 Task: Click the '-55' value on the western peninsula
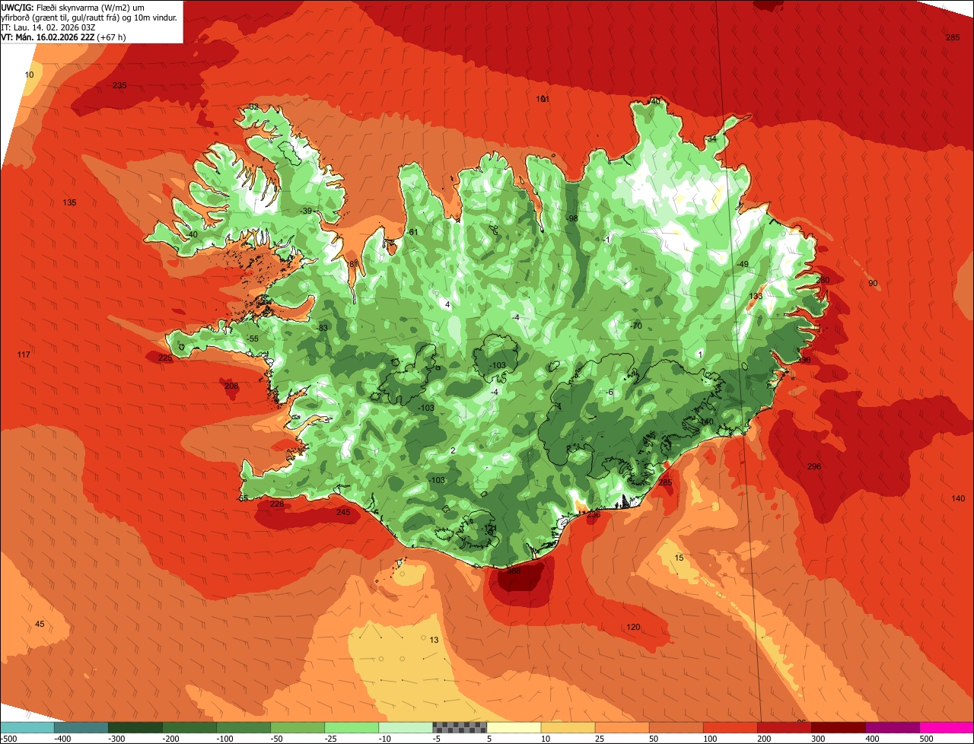point(253,339)
